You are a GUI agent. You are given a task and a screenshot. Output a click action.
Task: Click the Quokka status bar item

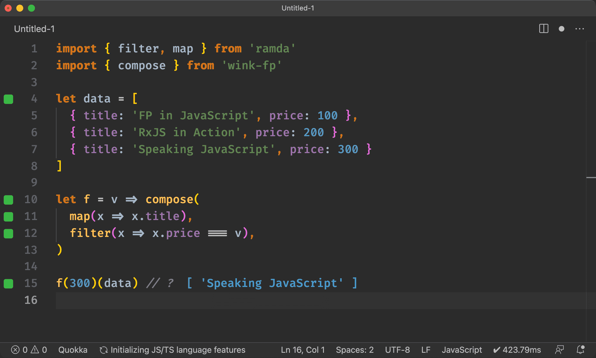73,350
